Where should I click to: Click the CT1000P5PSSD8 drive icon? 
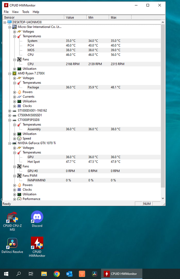pos(14,120)
